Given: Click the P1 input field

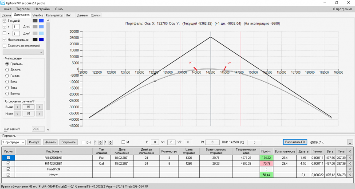Looking at the screenshot, I should (212, 142).
